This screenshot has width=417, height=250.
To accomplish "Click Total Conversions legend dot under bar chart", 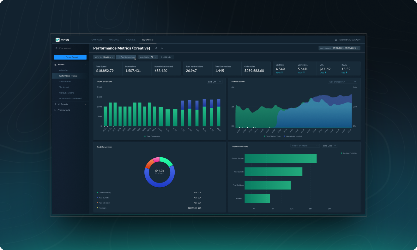I will tap(145, 136).
